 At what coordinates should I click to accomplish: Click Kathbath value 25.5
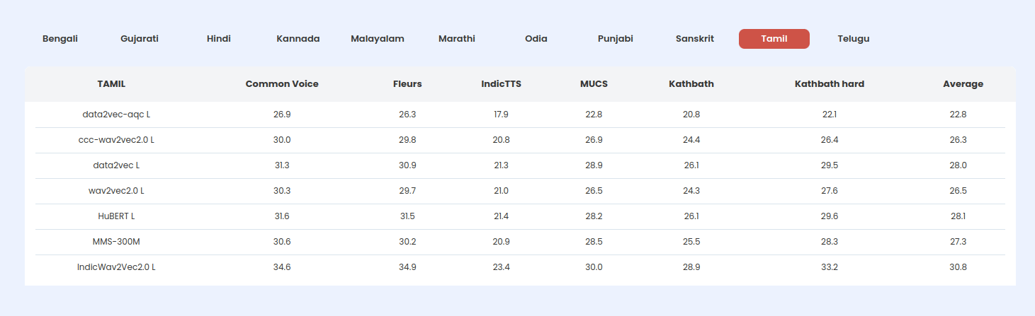click(x=691, y=242)
